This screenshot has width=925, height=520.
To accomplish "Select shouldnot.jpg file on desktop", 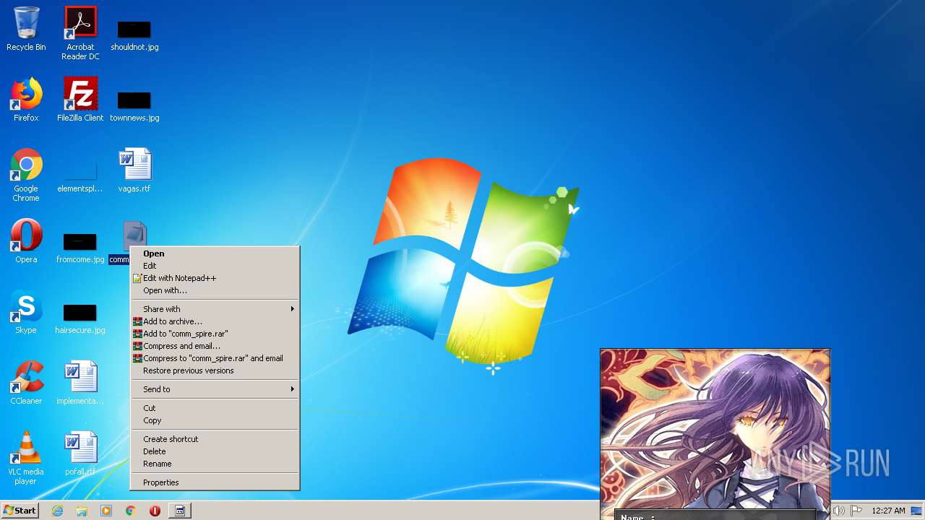I will click(x=134, y=35).
